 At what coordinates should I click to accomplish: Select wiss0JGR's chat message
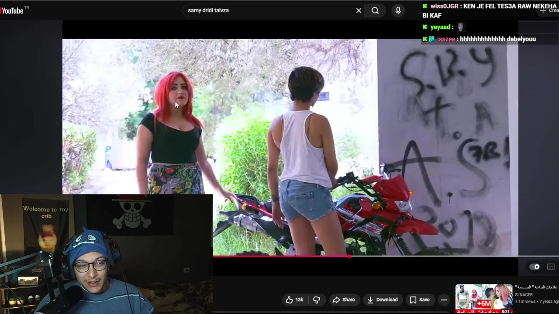489,11
